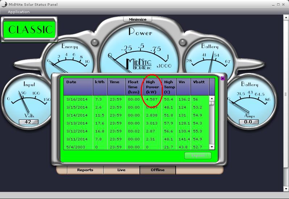Click the 3.013 high power cell
This screenshot has height=199, width=289.
(152, 123)
